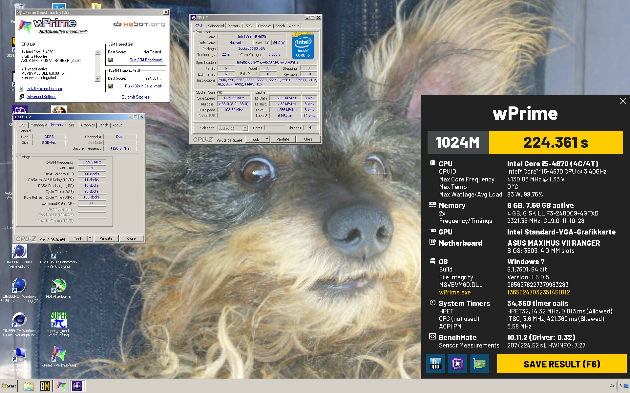This screenshot has height=393, width=630.
Task: Click the wPrime taskbar icon
Action: [x=61, y=386]
